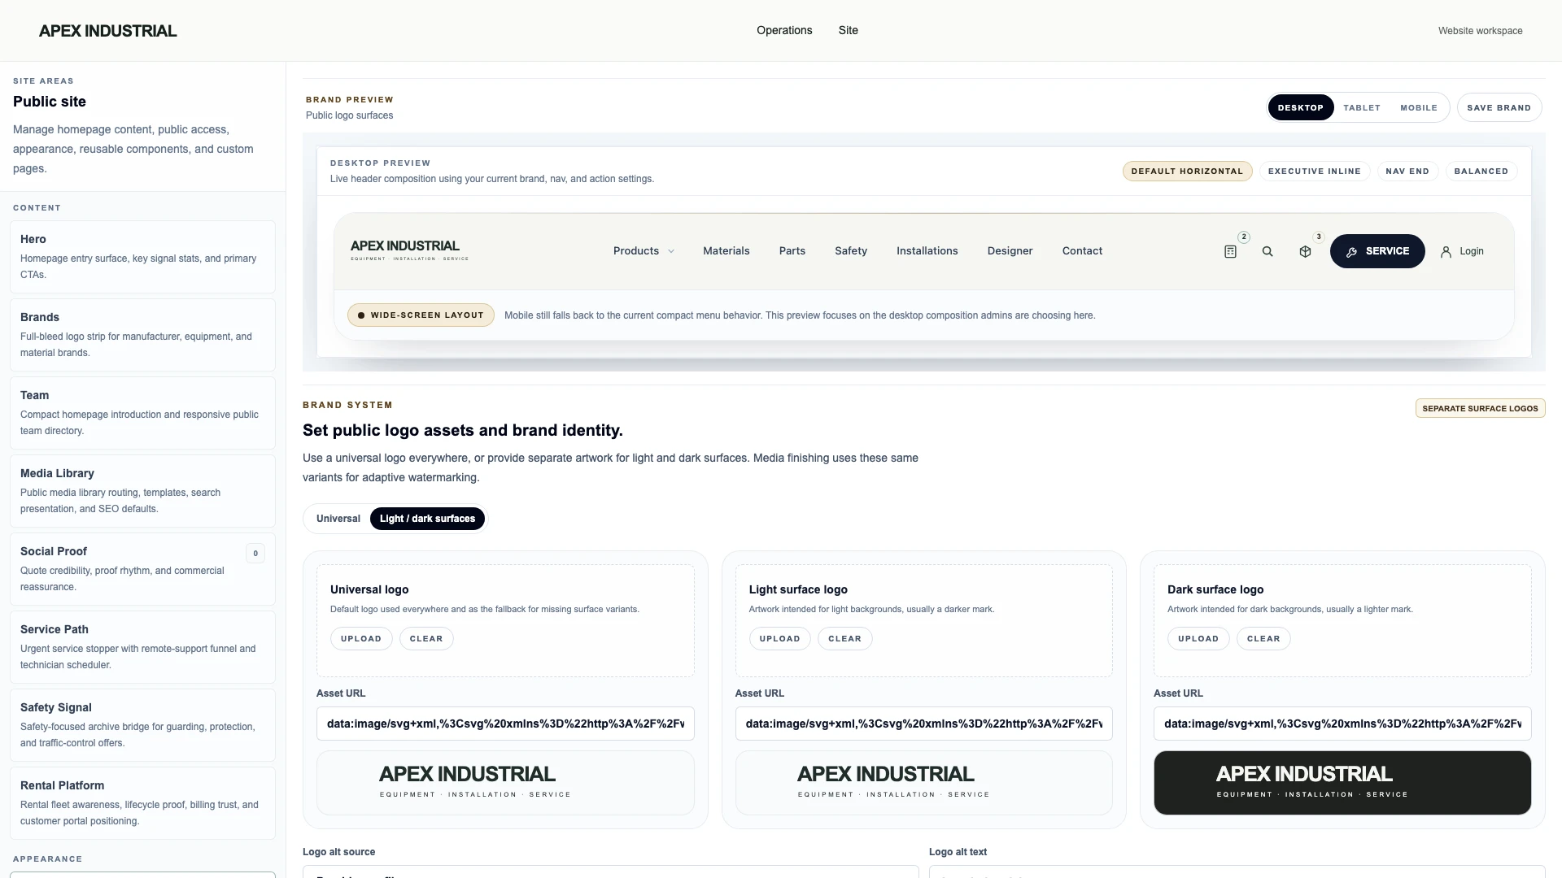1562x878 pixels.
Task: Save brand settings with Save Brand
Action: (x=1499, y=107)
